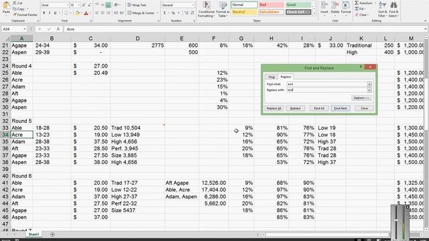
Task: Click the Merge & Center button
Action: pyautogui.click(x=141, y=13)
